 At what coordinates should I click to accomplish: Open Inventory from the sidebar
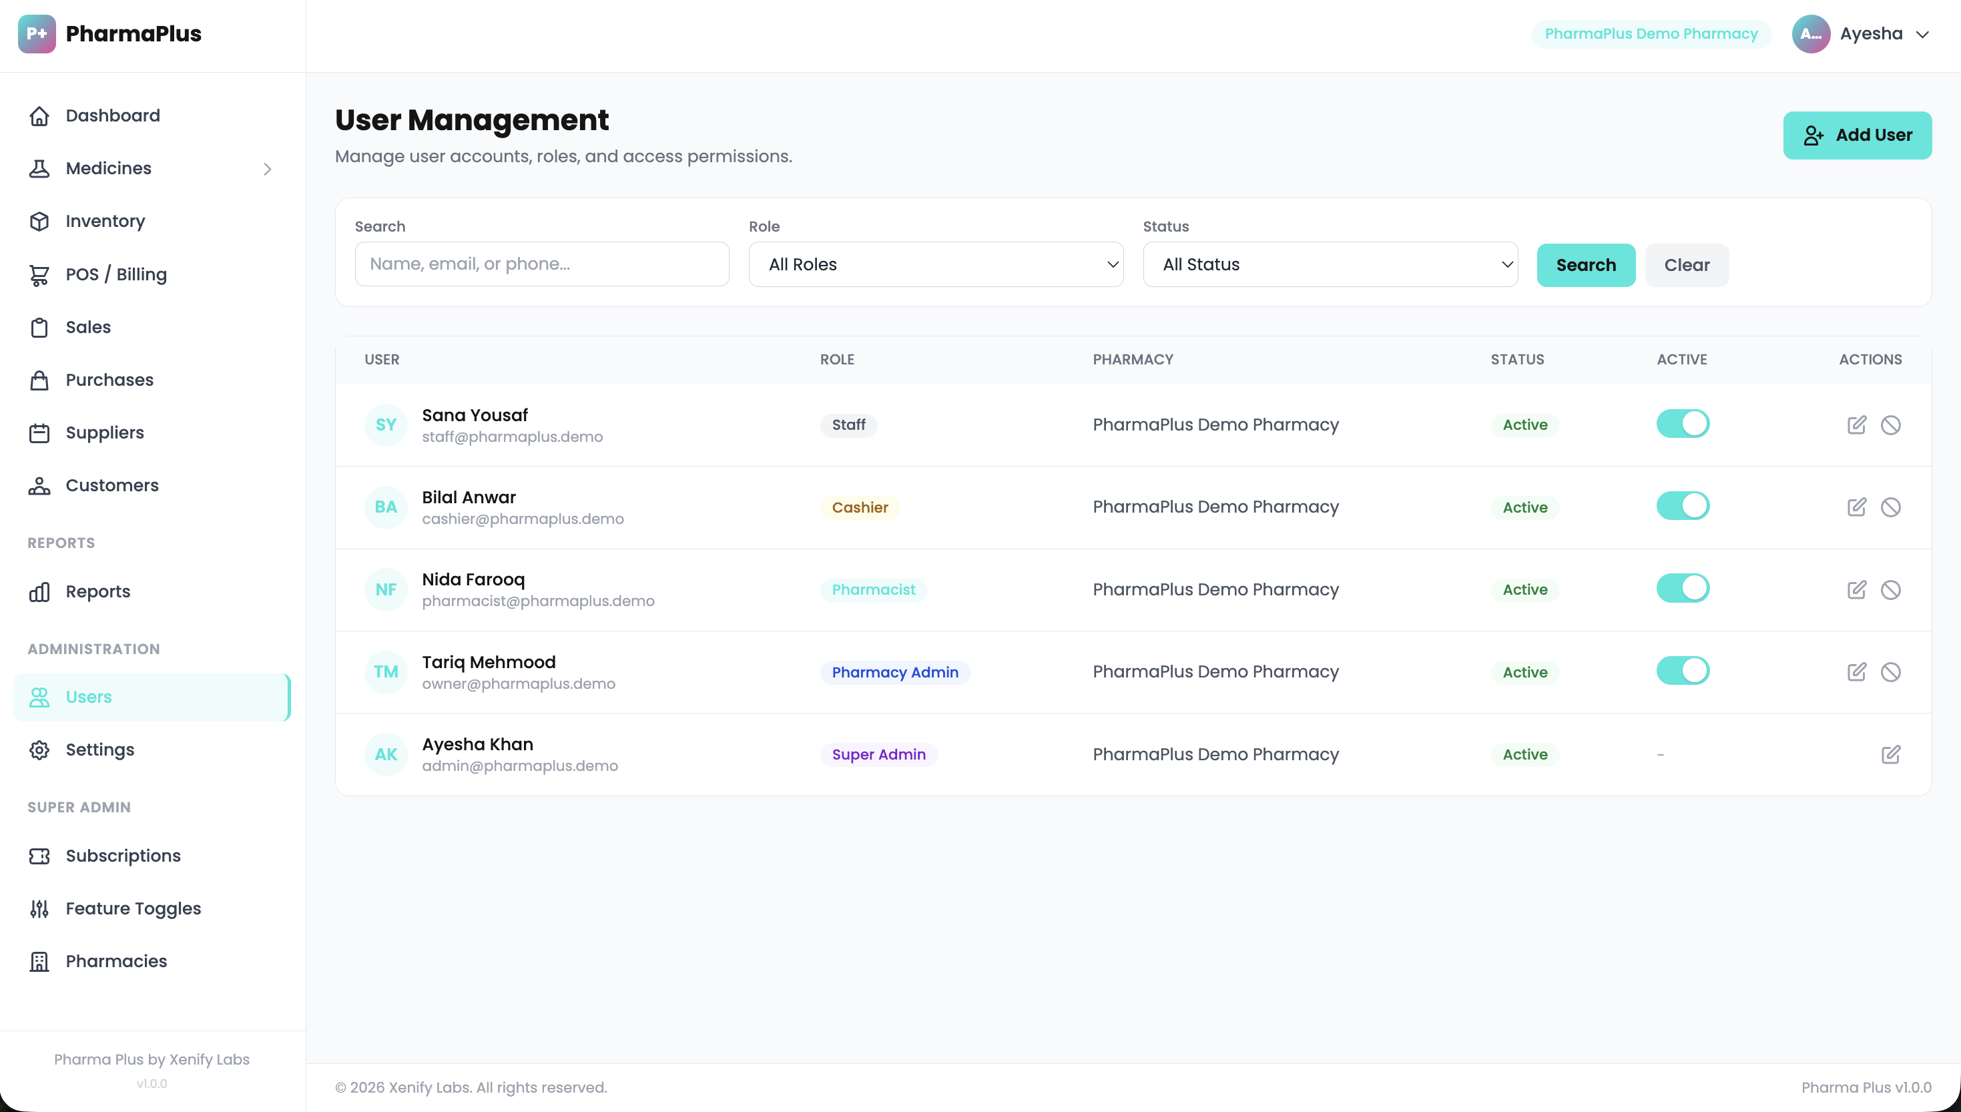(152, 222)
